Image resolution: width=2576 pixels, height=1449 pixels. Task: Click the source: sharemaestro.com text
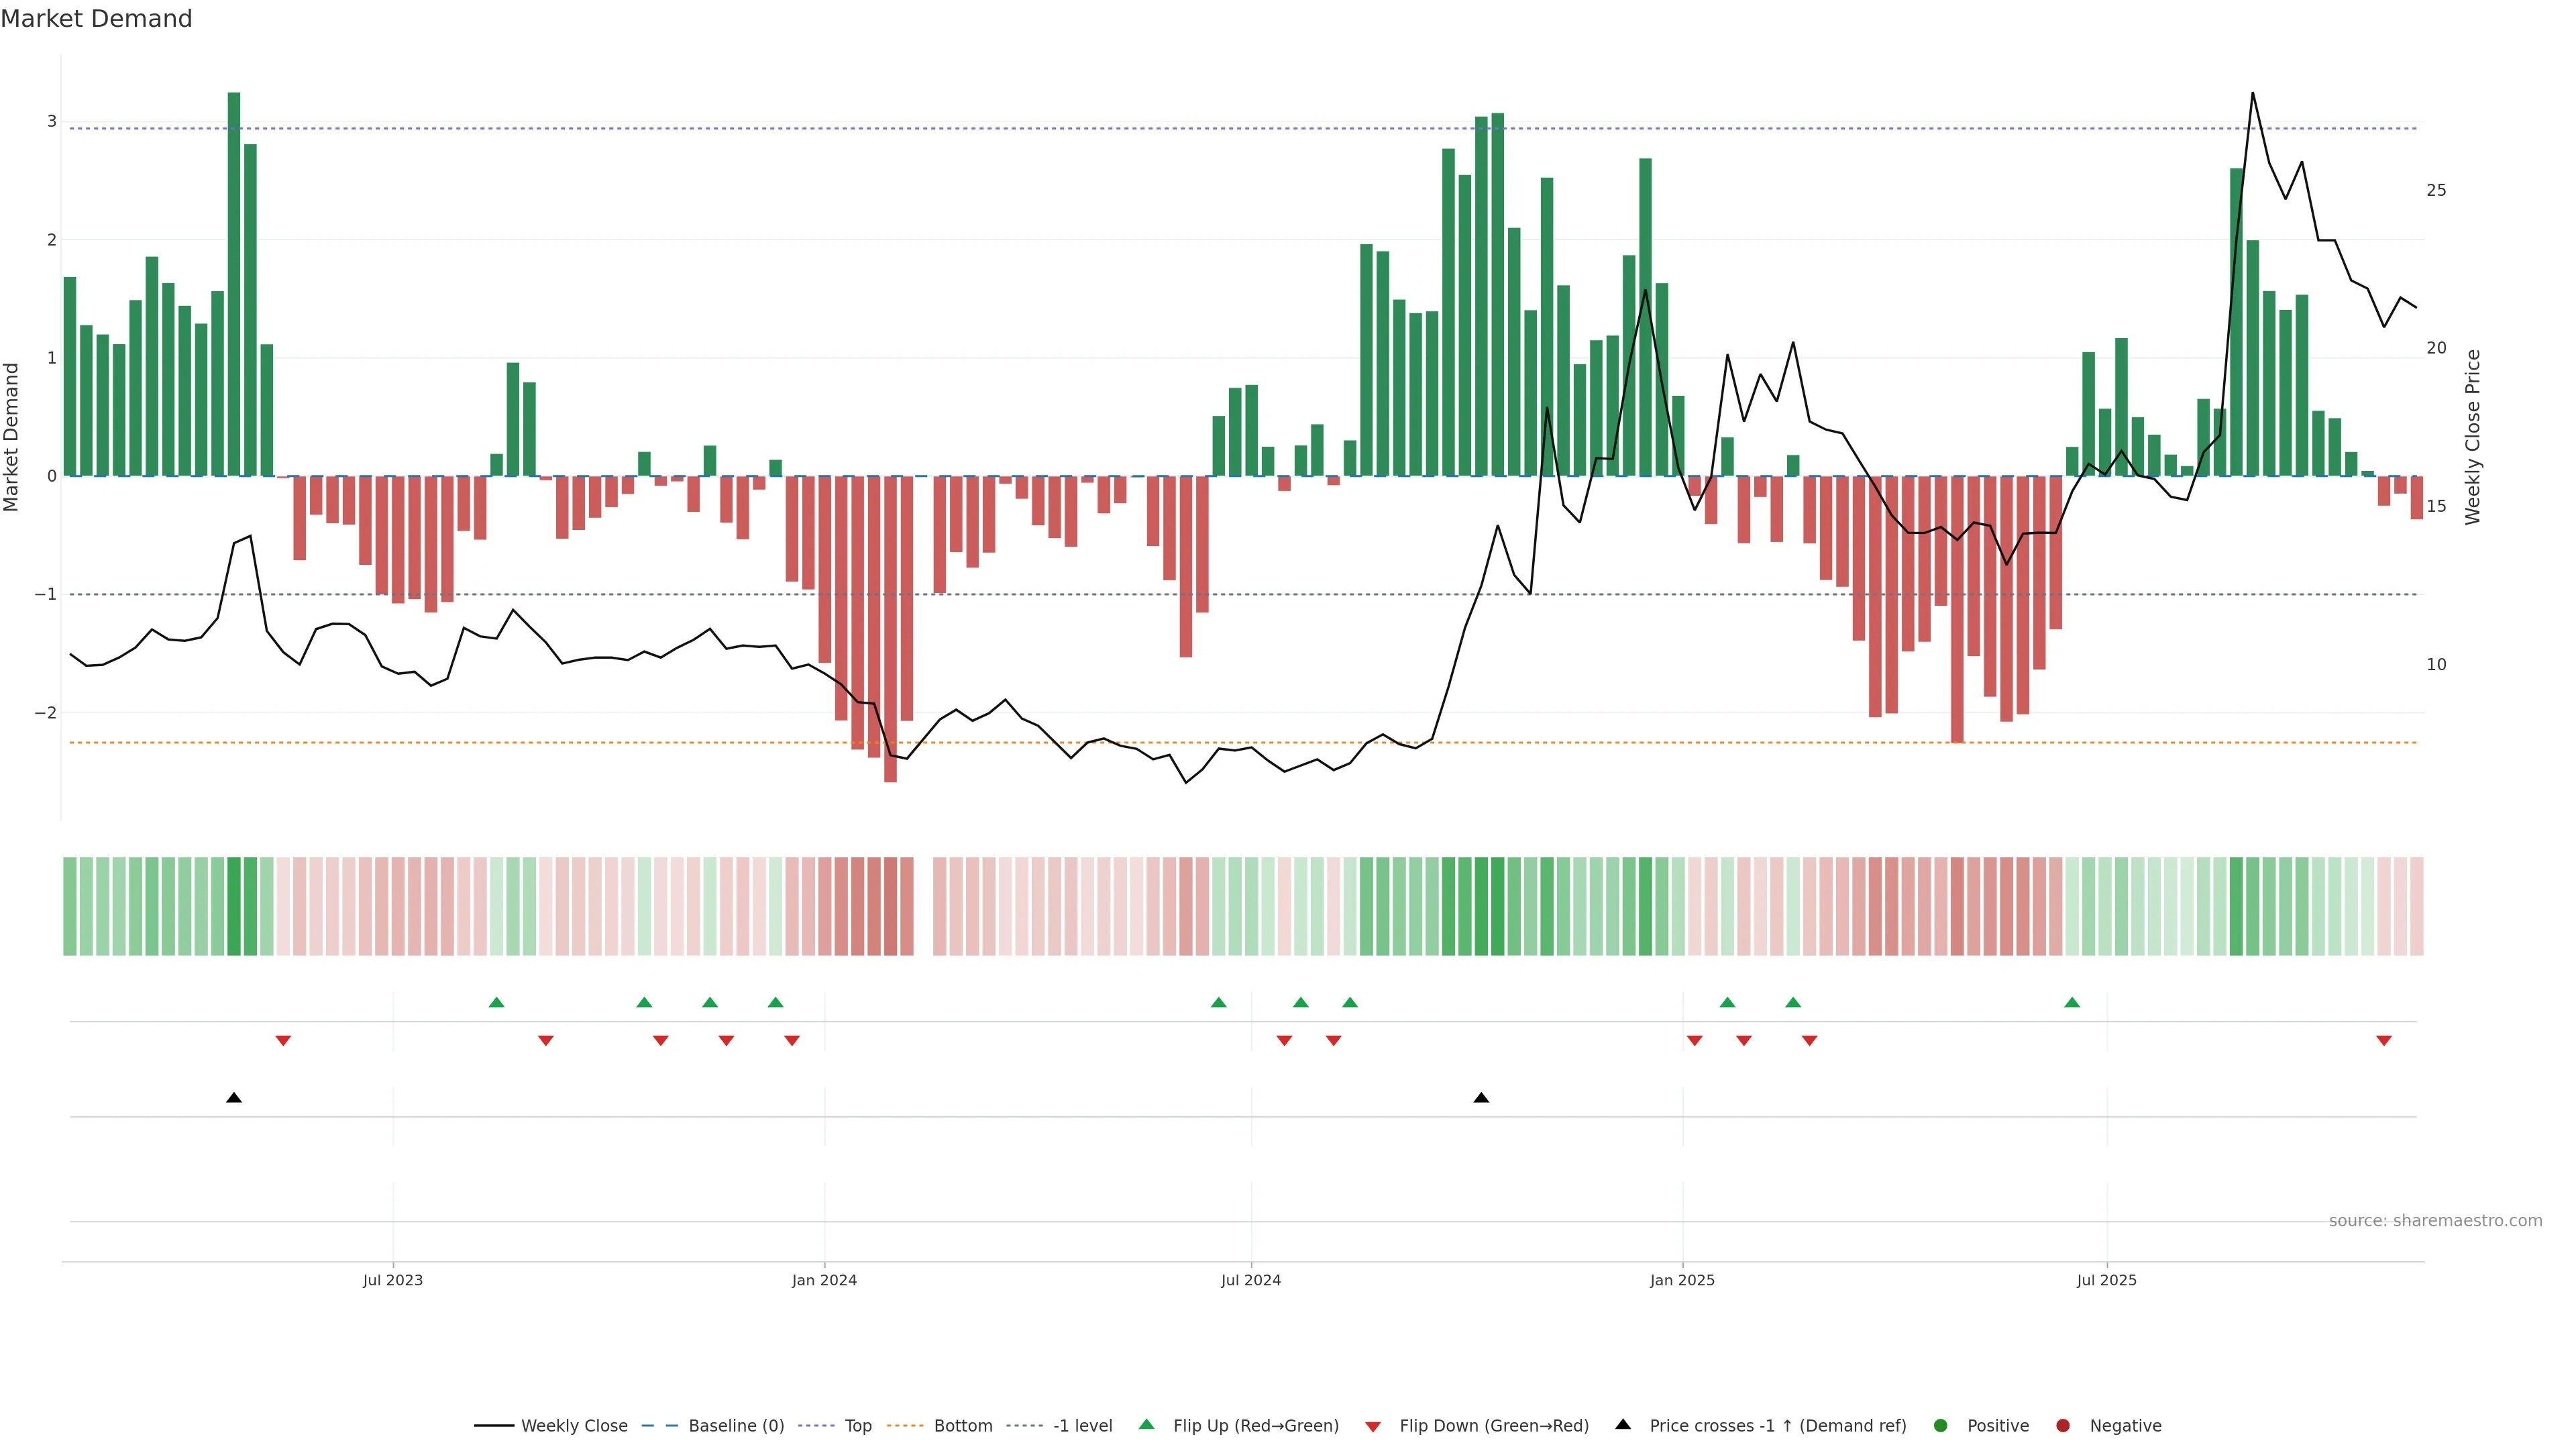tap(2435, 1221)
